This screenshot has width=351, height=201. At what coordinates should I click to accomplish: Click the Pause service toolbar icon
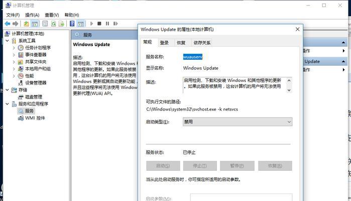click(x=107, y=24)
